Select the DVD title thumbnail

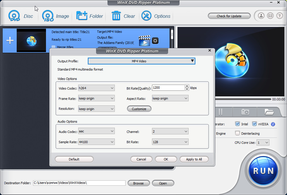(31, 40)
